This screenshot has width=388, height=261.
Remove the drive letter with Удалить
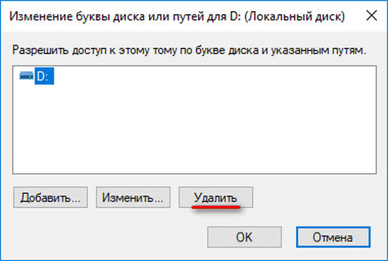(x=216, y=196)
